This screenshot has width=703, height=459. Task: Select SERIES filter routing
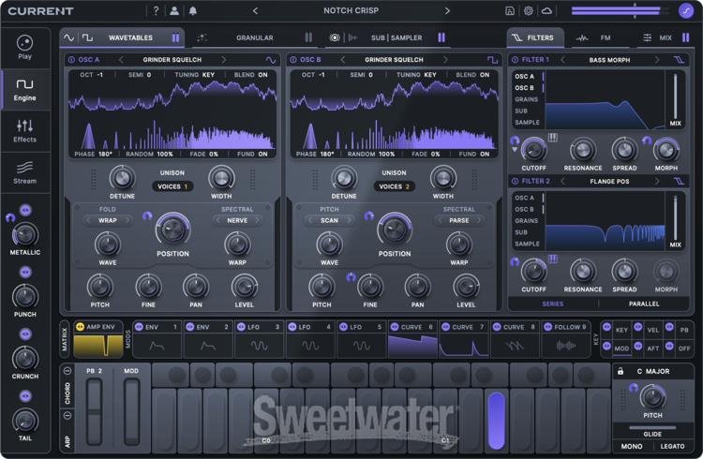553,304
